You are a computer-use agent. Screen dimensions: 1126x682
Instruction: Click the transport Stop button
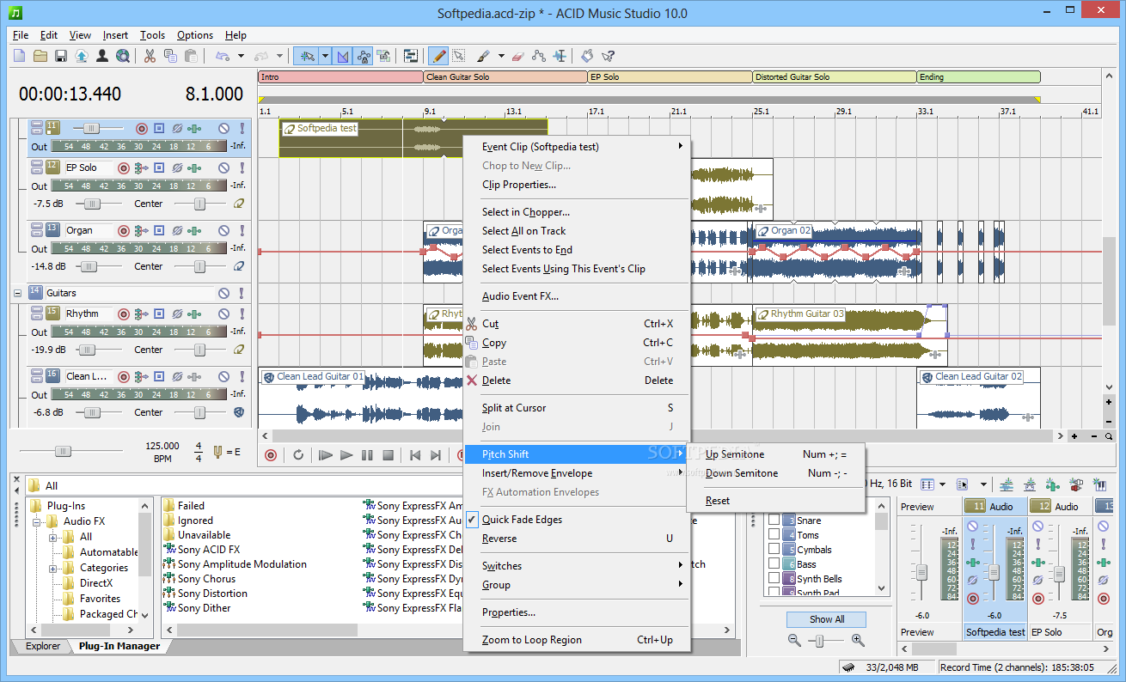[x=388, y=454]
